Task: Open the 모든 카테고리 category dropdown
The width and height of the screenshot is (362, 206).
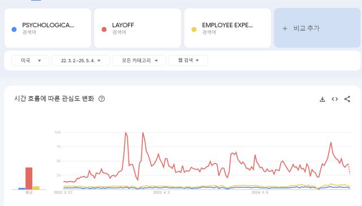Action: click(x=139, y=61)
